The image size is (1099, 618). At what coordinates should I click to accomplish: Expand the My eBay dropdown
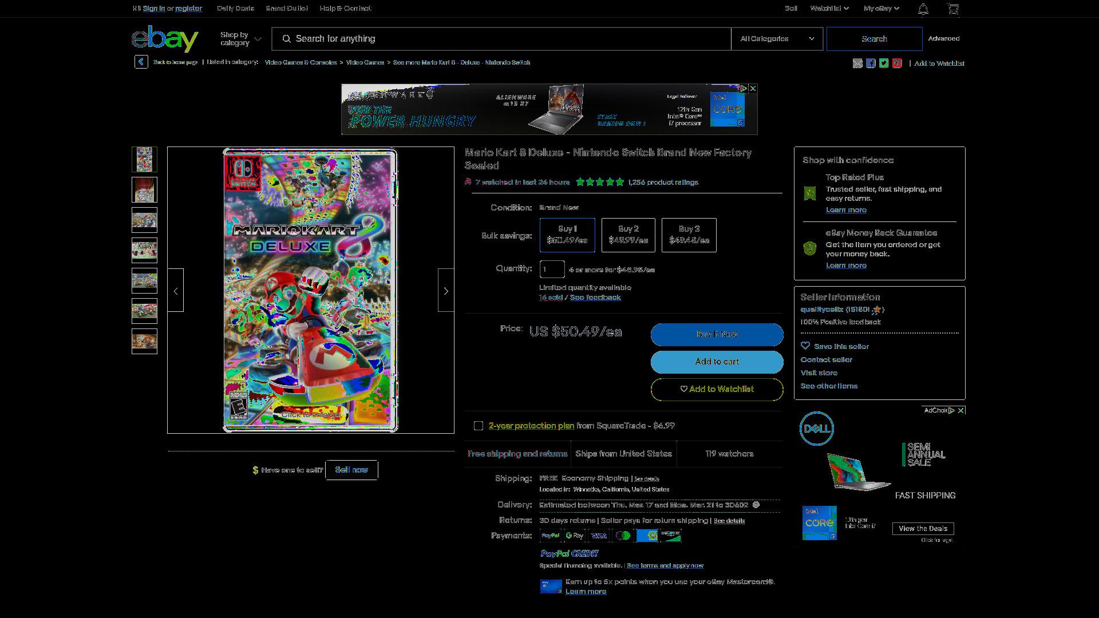coord(881,9)
